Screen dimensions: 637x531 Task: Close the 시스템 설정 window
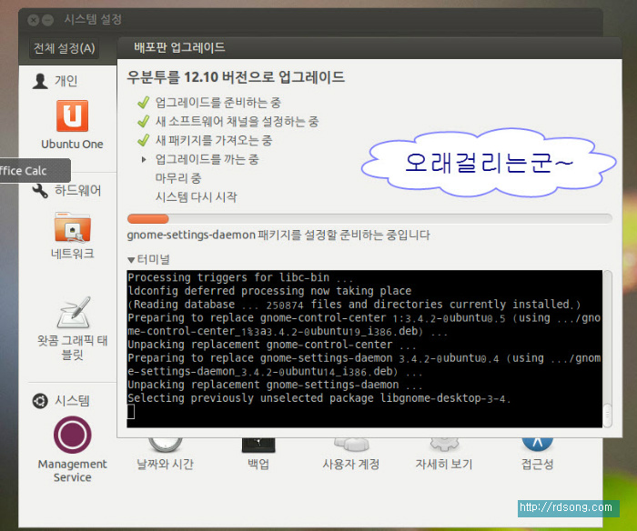point(33,19)
